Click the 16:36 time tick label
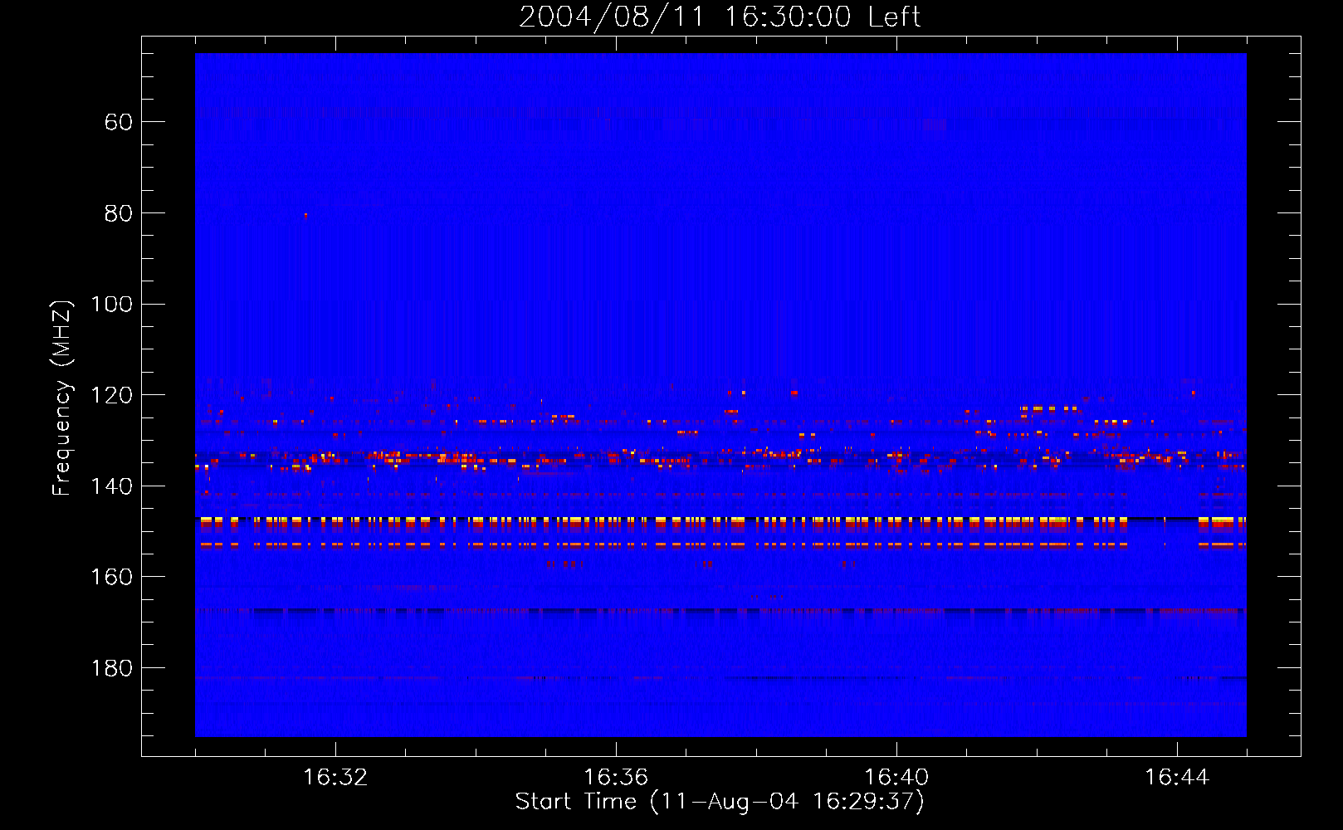Screen dimensions: 1343x830 point(616,777)
